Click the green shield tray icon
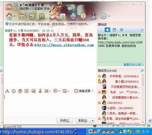This screenshot has width=152, height=135. pos(125,131)
